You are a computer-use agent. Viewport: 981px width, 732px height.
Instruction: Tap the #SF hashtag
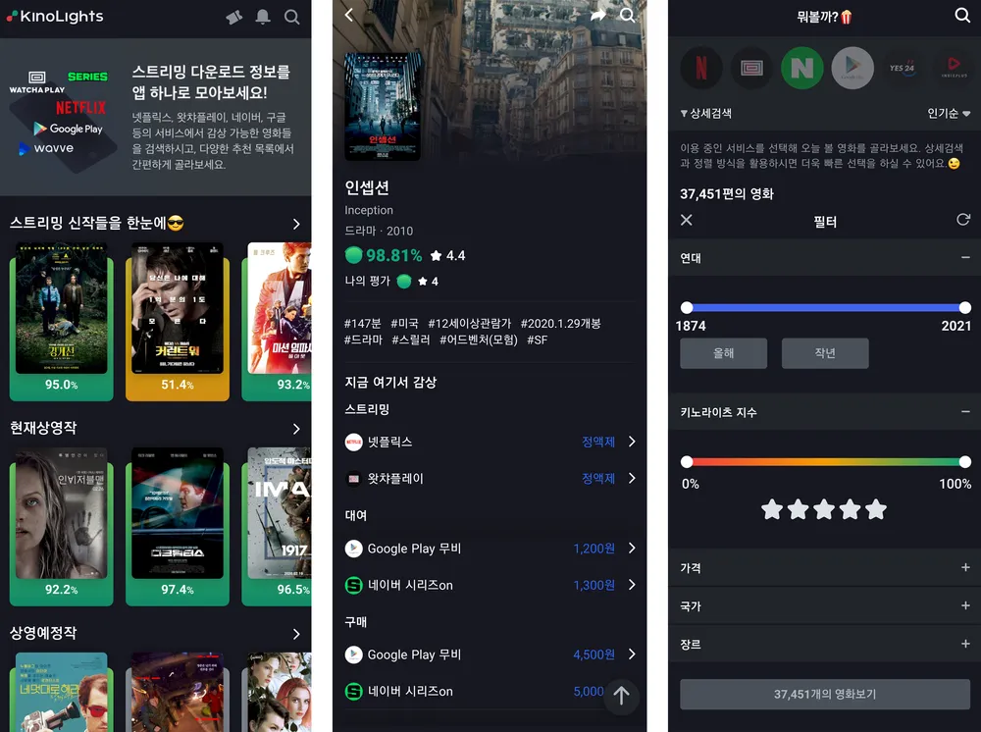click(538, 340)
